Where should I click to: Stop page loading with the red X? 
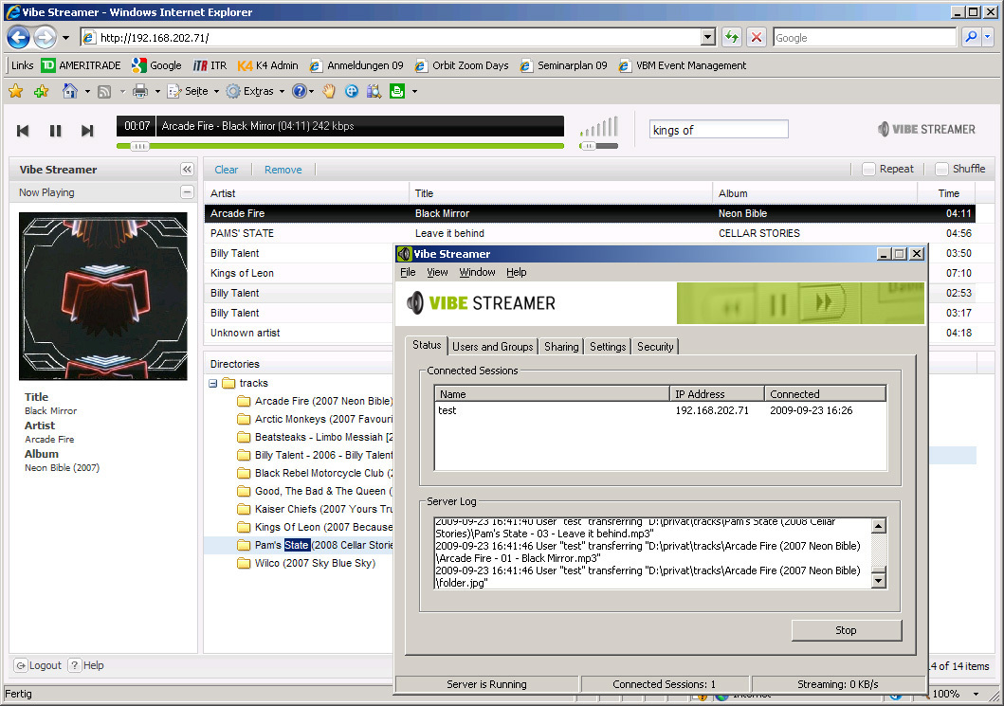[757, 37]
